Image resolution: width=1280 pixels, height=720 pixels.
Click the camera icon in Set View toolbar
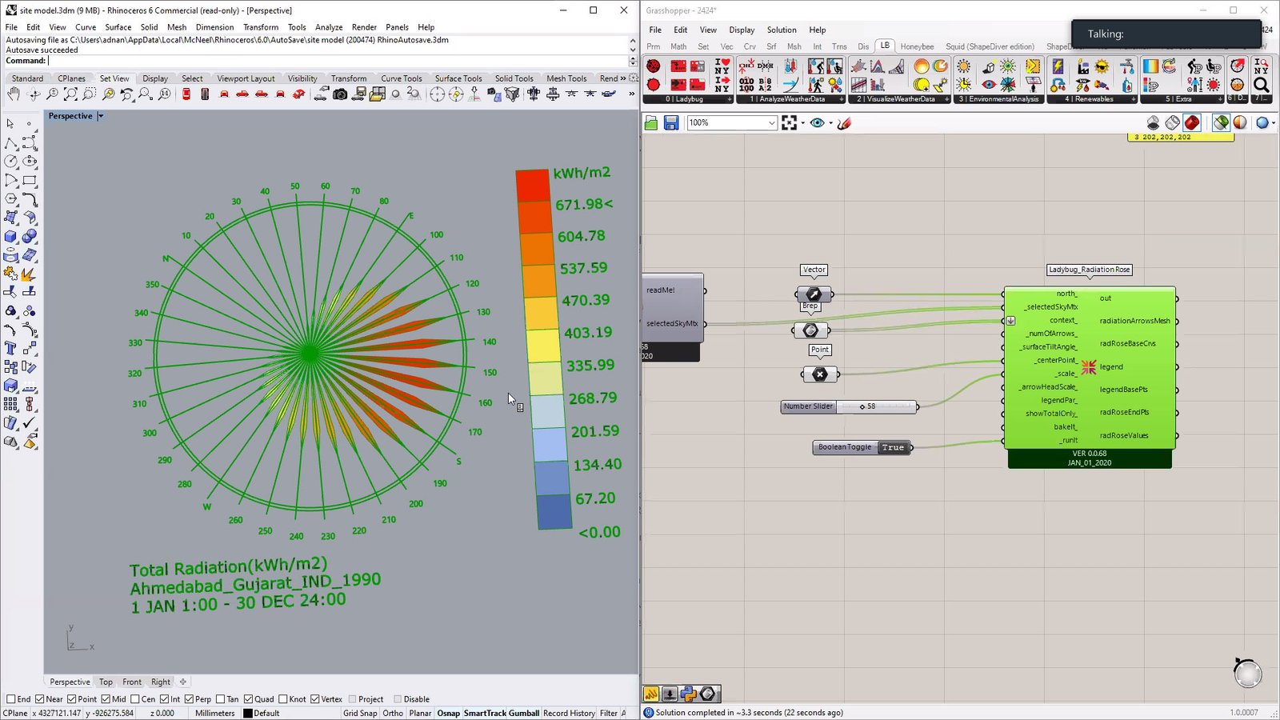tap(340, 94)
